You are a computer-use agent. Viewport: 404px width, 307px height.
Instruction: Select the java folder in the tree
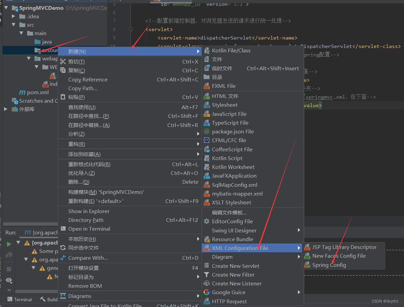[43, 42]
